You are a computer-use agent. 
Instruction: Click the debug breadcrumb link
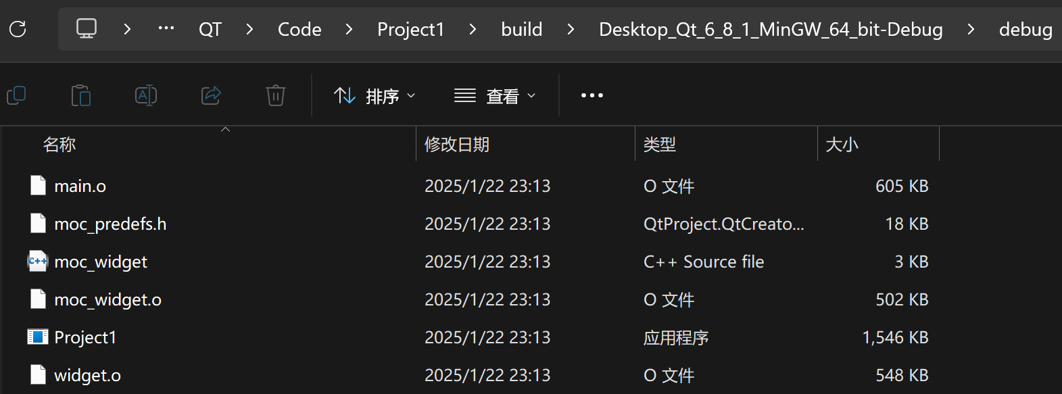pos(1026,28)
